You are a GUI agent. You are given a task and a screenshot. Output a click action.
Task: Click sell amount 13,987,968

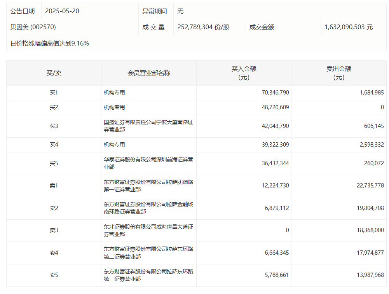pyautogui.click(x=370, y=275)
